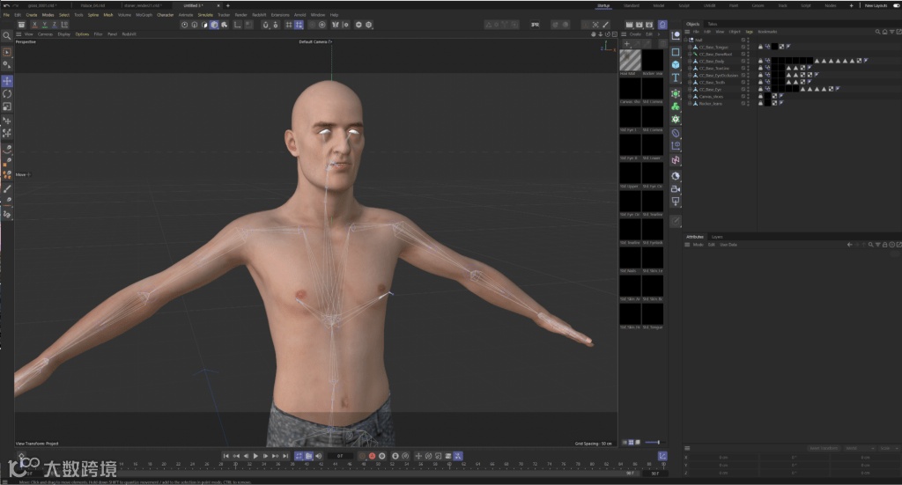
Task: Open the viewport Cameras menu
Action: click(x=45, y=34)
